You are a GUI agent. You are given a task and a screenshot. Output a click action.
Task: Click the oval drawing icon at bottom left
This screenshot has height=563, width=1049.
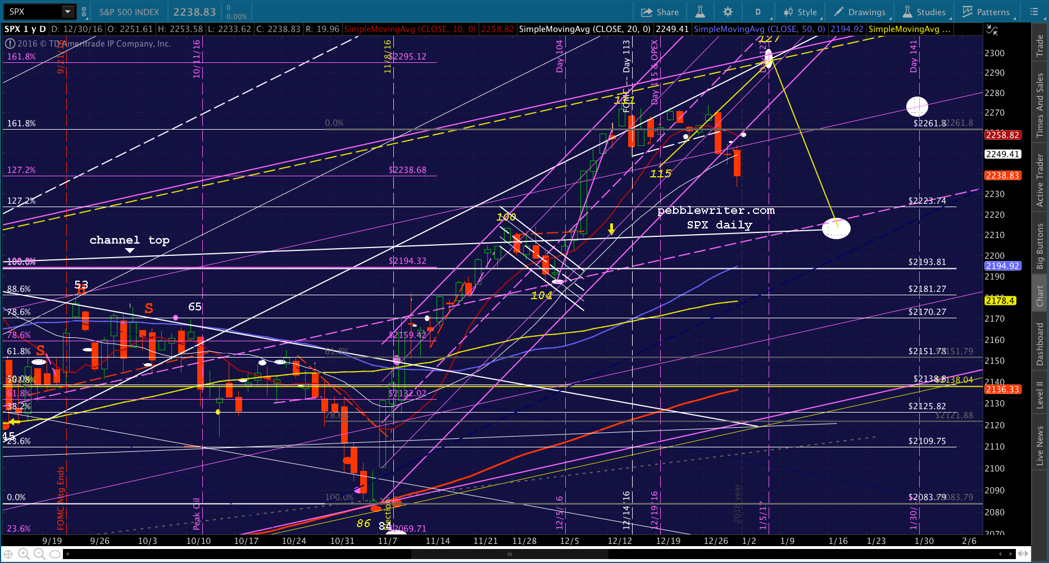pos(55,554)
